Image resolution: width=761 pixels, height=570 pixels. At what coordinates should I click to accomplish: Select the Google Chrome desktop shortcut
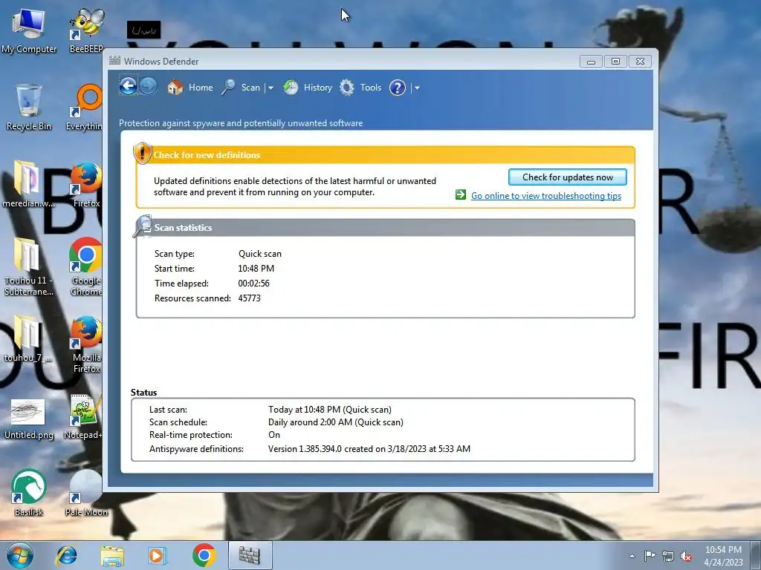pos(86,266)
